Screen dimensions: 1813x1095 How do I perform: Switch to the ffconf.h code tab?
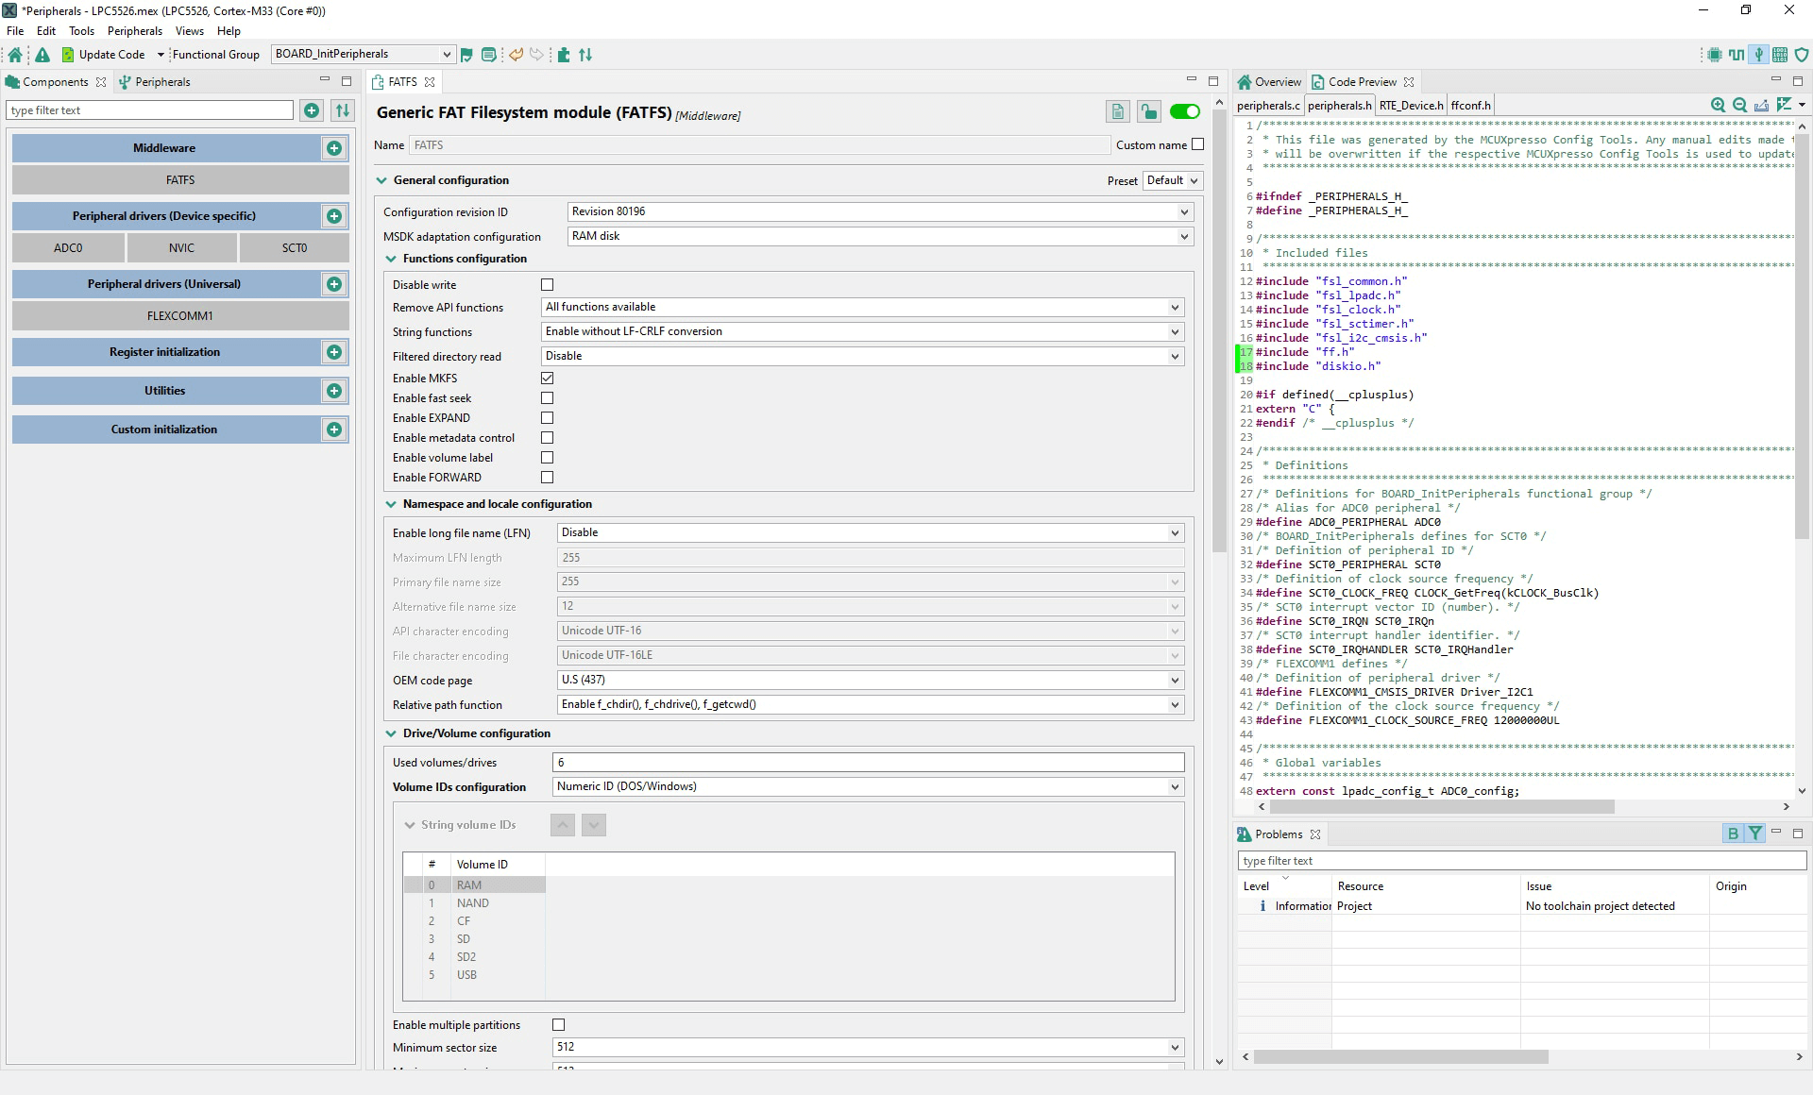1470,106
